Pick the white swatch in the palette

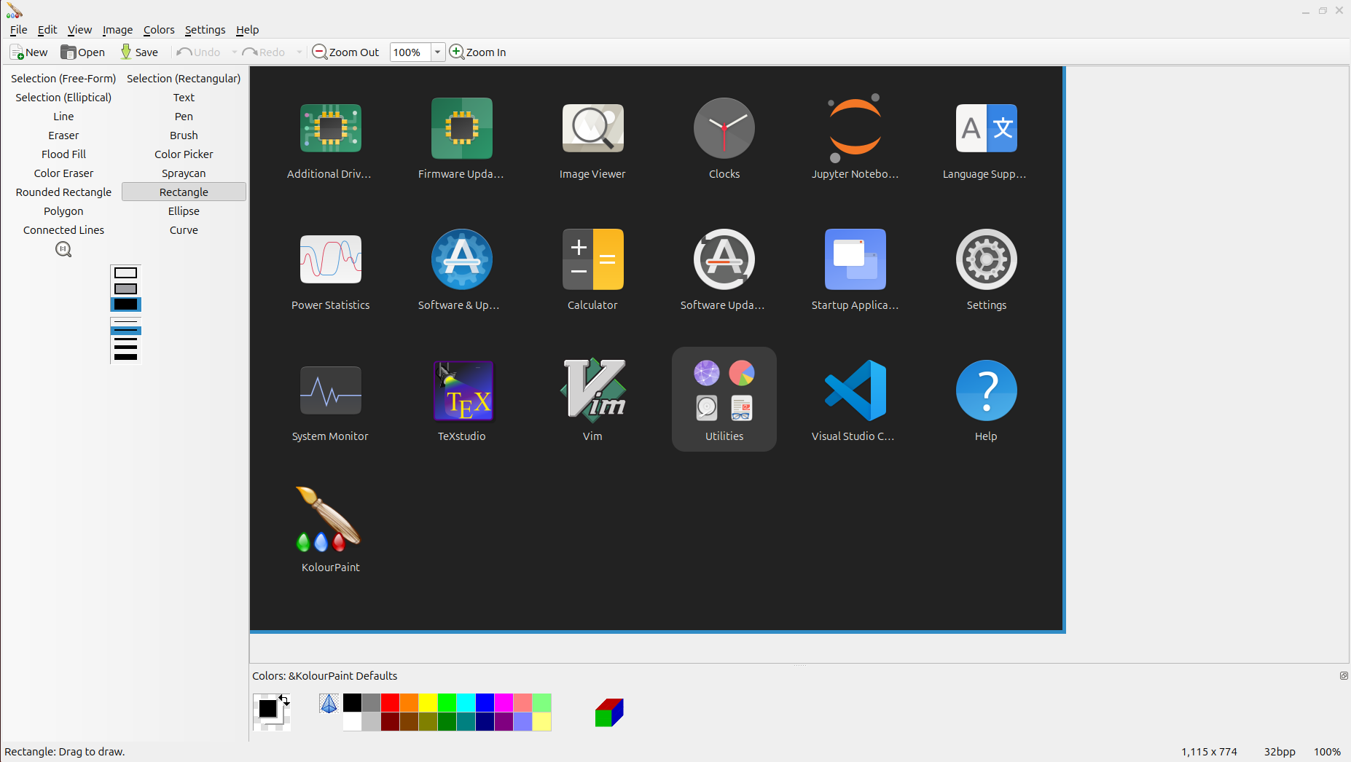click(352, 722)
